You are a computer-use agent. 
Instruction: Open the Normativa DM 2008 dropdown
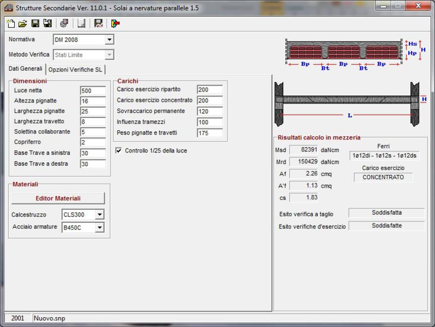(x=109, y=40)
